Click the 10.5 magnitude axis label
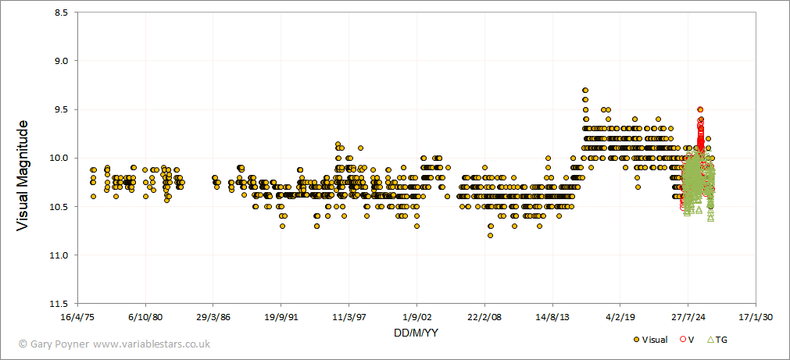This screenshot has height=360, width=790. click(x=59, y=207)
